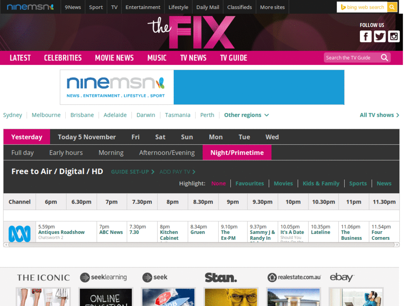Open the MOVIE NEWS section
408x306 pixels.
(x=114, y=58)
